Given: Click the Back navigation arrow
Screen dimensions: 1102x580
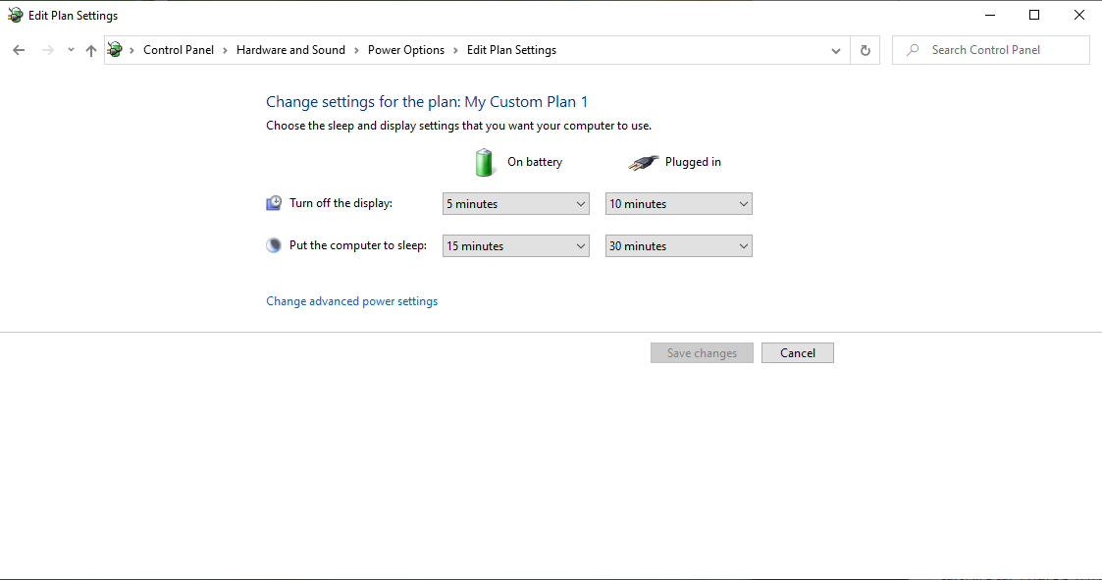Looking at the screenshot, I should (x=19, y=50).
